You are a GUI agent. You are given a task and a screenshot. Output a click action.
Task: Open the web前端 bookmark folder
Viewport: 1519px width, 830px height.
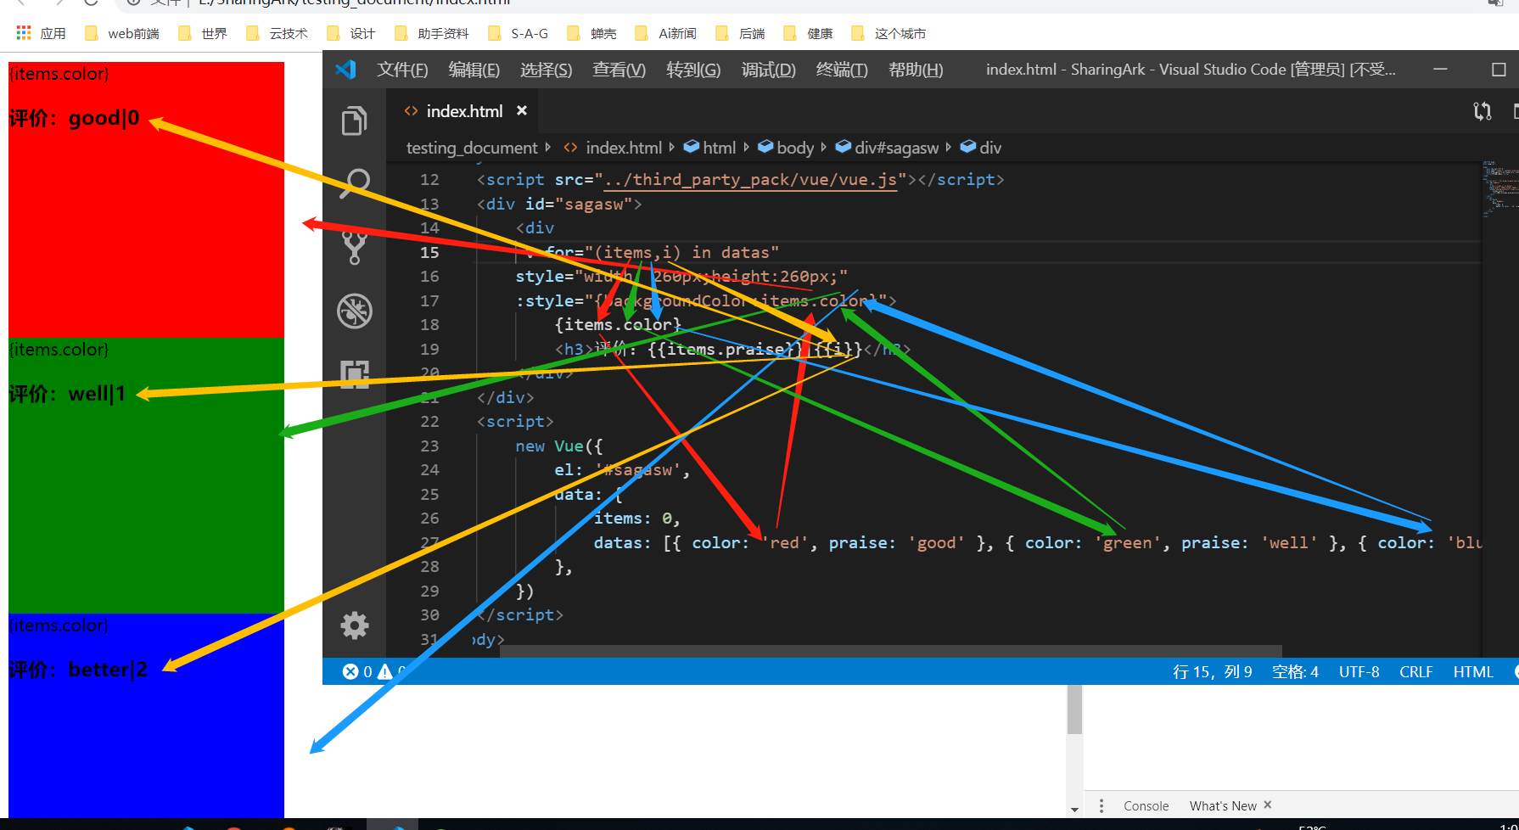click(x=121, y=33)
